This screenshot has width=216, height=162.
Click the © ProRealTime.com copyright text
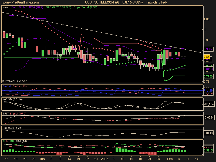(15, 81)
